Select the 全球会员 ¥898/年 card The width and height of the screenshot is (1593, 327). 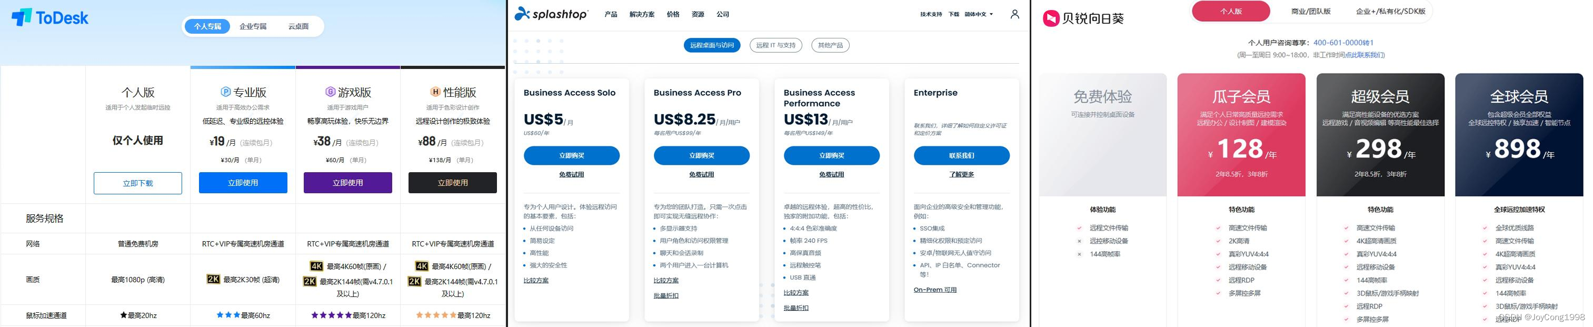click(x=1519, y=135)
